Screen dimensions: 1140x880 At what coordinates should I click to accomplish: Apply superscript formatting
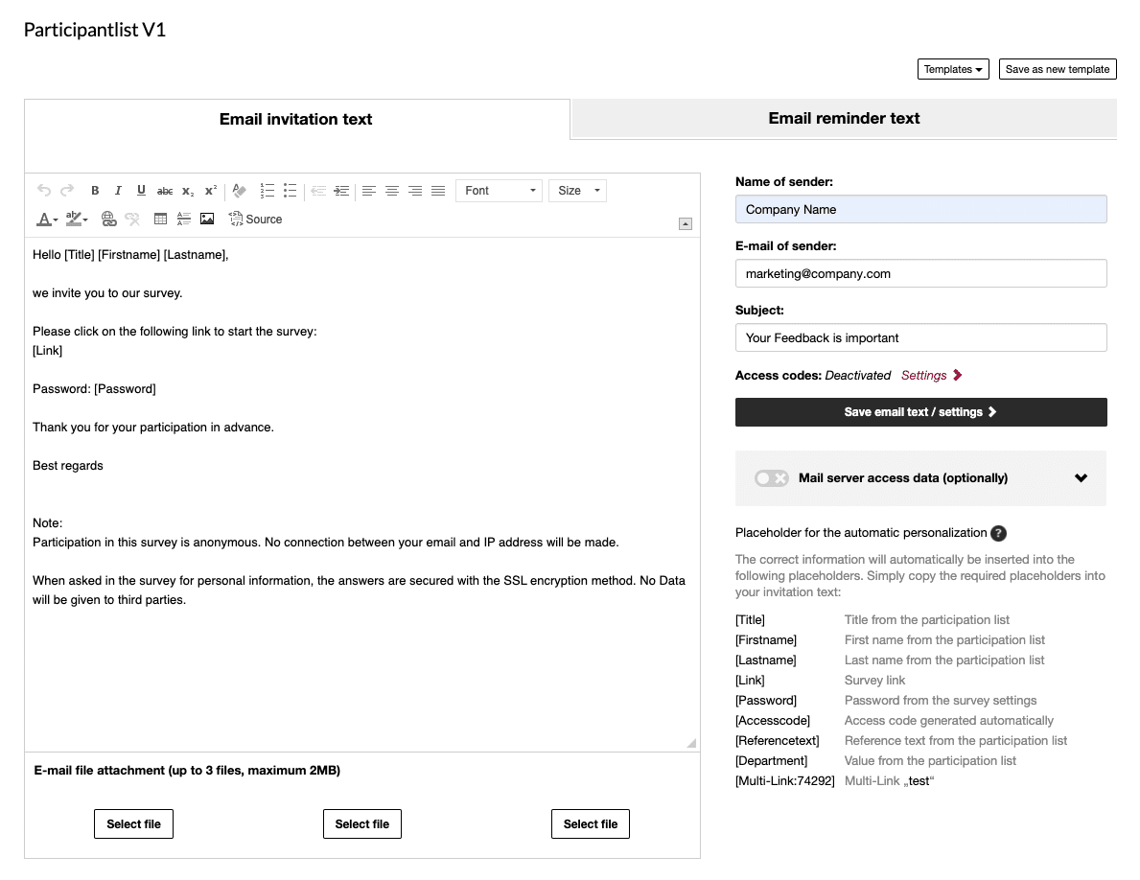[210, 190]
